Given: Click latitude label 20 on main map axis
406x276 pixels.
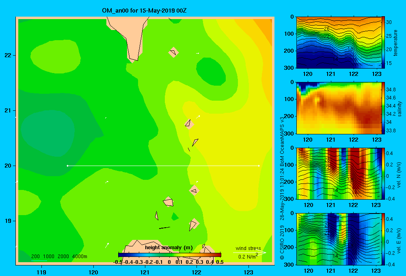Looking at the screenshot, I should [x=8, y=166].
